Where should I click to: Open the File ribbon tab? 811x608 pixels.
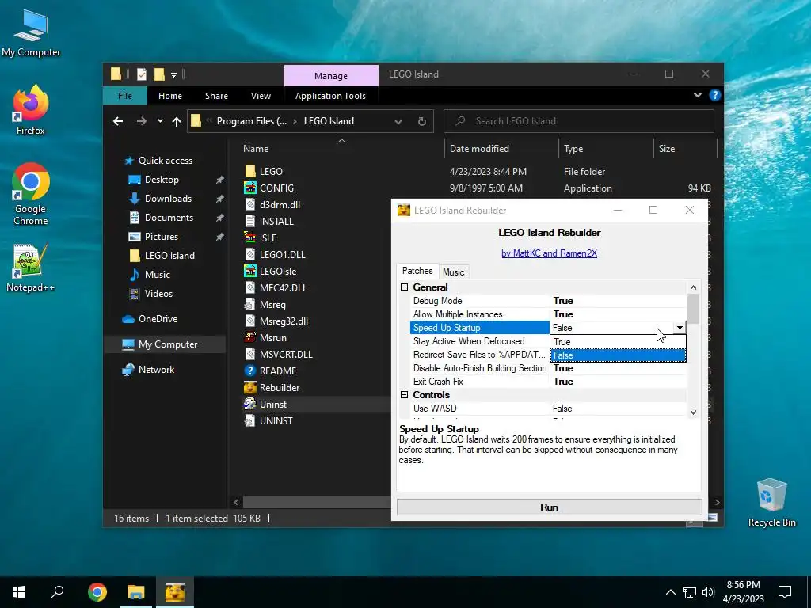click(125, 96)
